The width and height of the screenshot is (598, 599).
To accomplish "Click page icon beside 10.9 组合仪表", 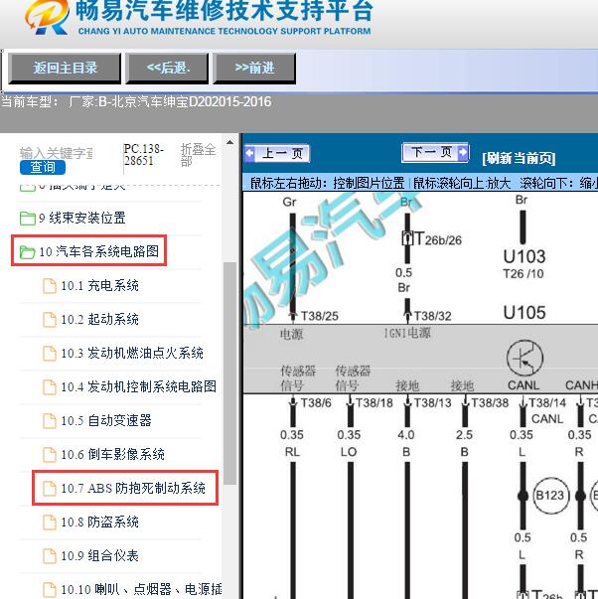I will tap(50, 556).
